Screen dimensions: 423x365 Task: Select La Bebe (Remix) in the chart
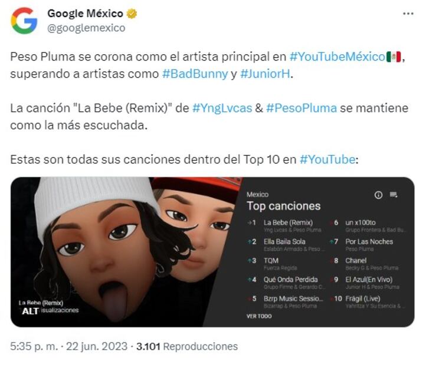tap(288, 223)
